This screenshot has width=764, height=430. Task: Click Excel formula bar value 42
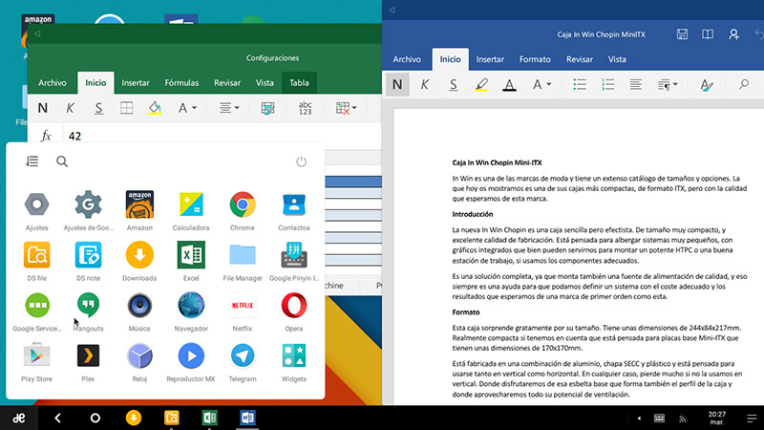tap(75, 136)
